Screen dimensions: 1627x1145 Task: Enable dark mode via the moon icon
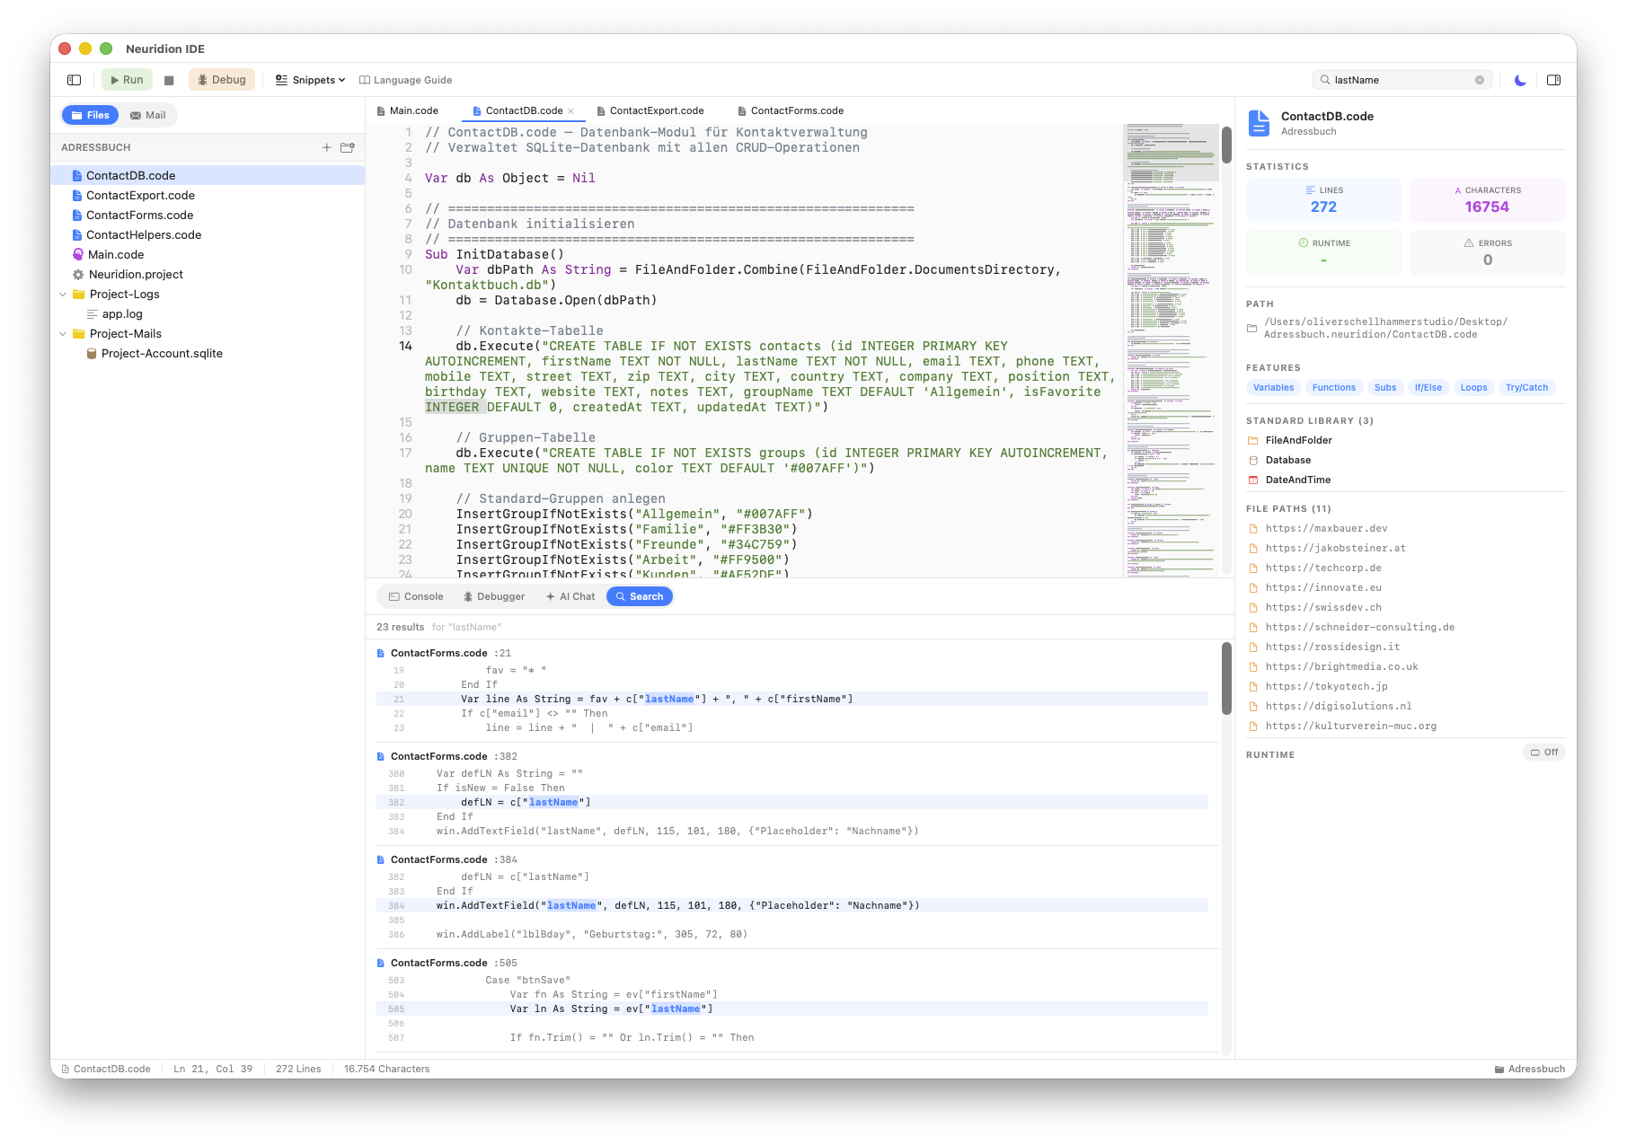click(1519, 79)
